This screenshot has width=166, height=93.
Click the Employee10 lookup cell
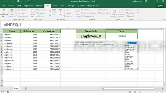point(91,36)
